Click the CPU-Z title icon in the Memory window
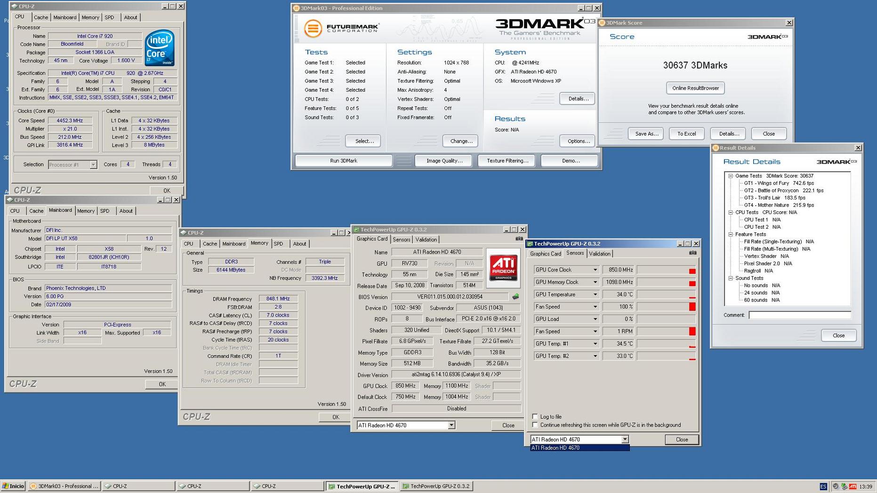This screenshot has width=877, height=493. pyautogui.click(x=183, y=232)
